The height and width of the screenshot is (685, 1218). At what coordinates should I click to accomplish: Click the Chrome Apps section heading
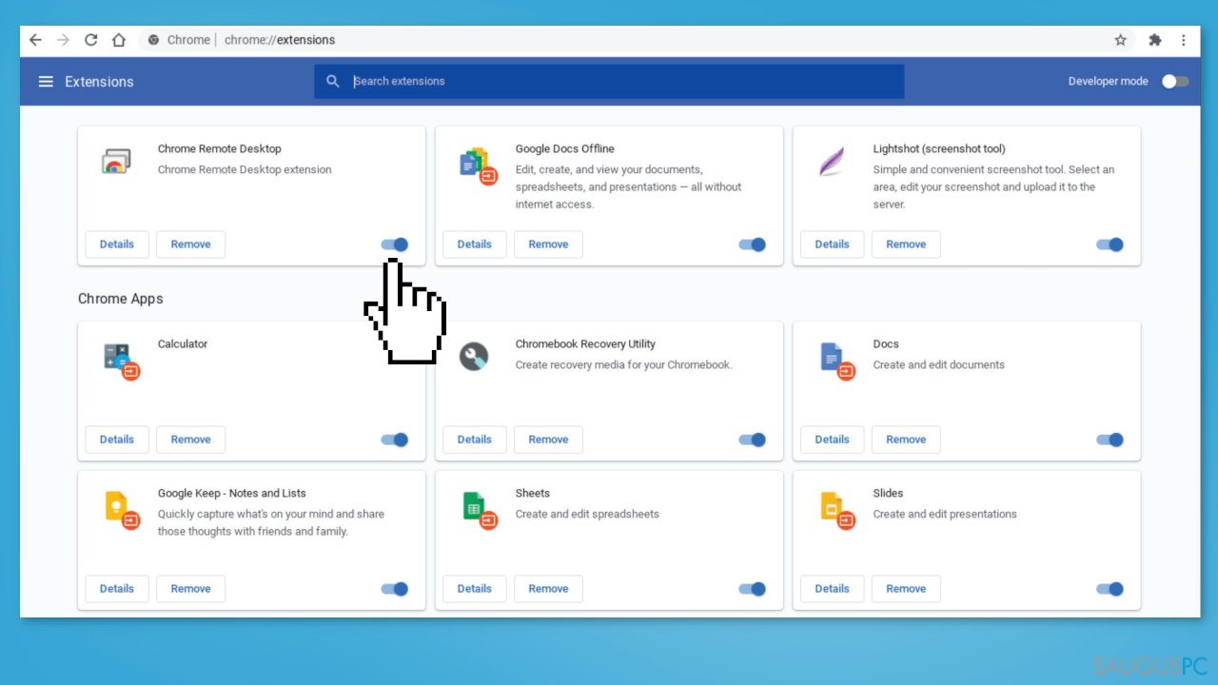[121, 299]
